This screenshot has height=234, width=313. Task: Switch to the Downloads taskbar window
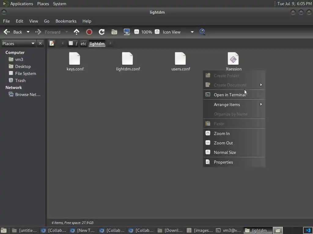pos(170,230)
